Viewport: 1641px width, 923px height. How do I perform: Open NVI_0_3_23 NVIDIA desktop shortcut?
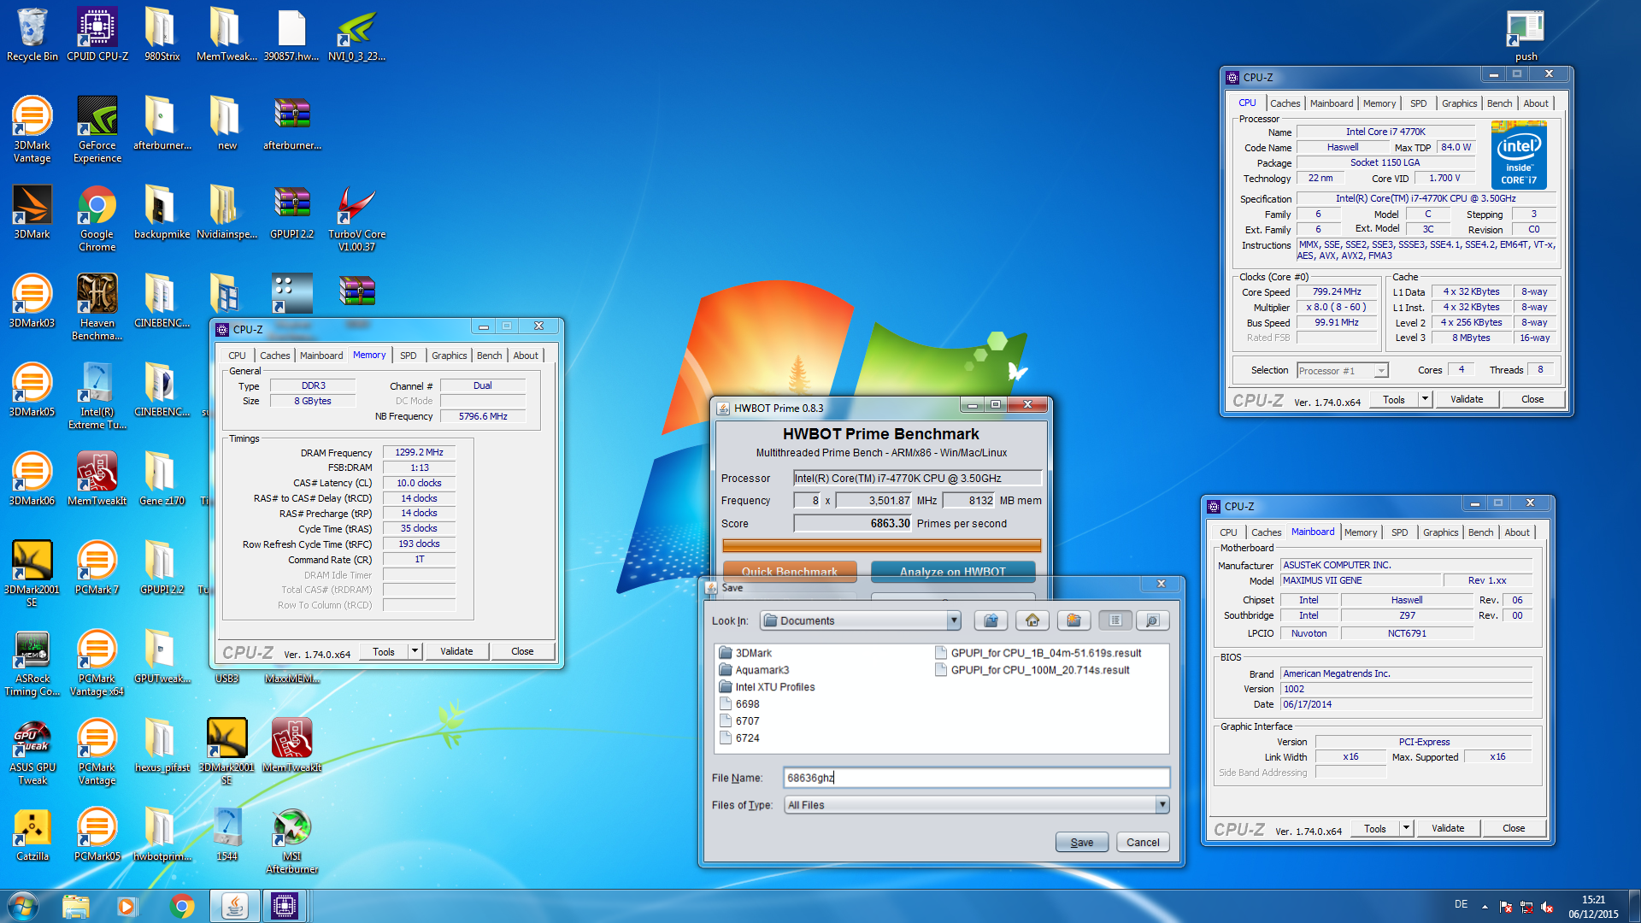point(356,35)
